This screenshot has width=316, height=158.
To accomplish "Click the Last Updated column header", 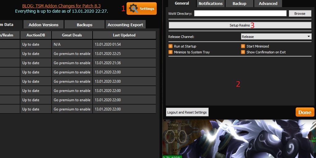I will pyautogui.click(x=124, y=35).
